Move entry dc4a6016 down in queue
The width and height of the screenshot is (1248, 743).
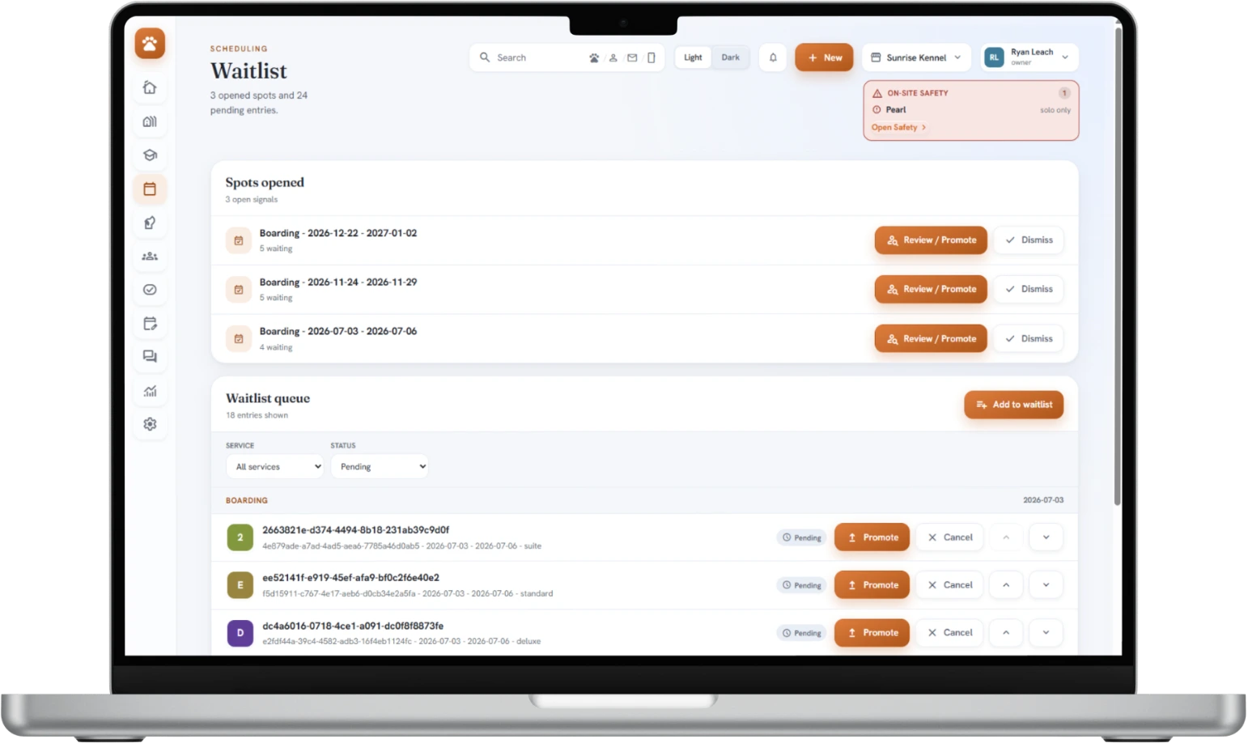coord(1046,633)
